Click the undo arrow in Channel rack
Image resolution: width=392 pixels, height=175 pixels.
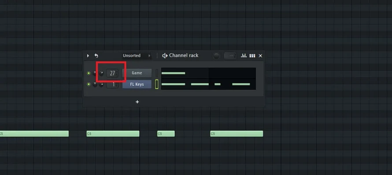pyautogui.click(x=96, y=56)
